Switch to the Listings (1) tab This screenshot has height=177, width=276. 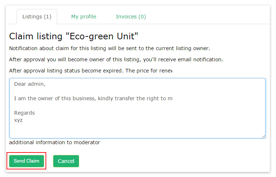coord(37,17)
